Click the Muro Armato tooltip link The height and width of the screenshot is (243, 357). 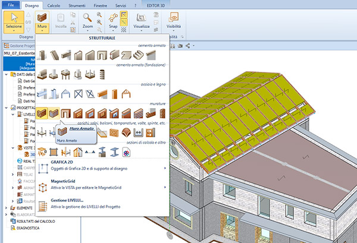pos(82,129)
